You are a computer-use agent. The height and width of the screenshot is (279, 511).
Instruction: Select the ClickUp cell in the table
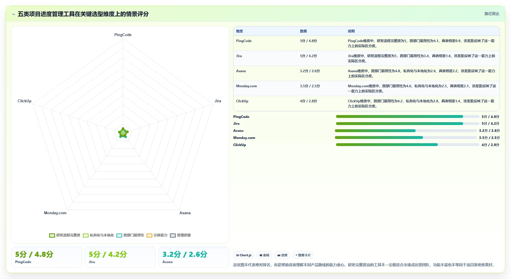coord(242,101)
